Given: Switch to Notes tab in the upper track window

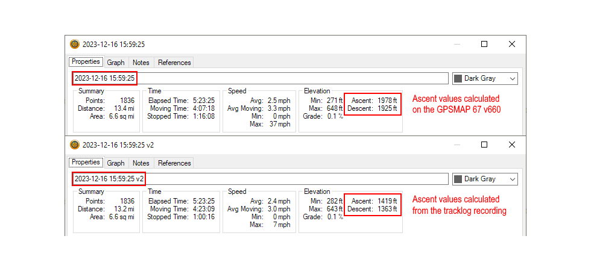Looking at the screenshot, I should pos(141,62).
